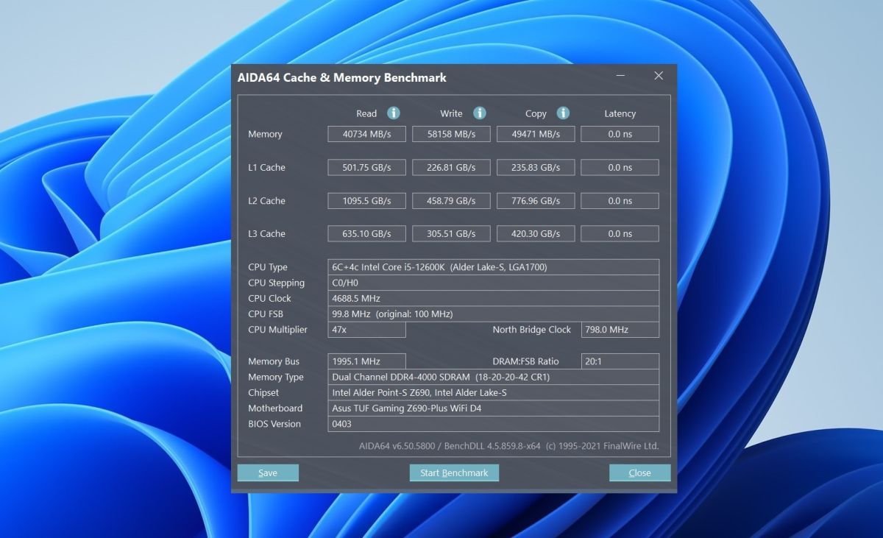The width and height of the screenshot is (883, 538).
Task: Click the Read column header text
Action: [x=366, y=113]
